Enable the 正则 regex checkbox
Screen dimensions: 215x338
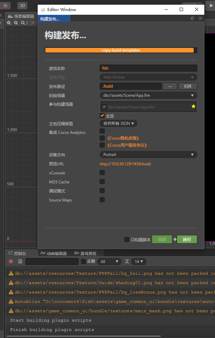(x=83, y=261)
